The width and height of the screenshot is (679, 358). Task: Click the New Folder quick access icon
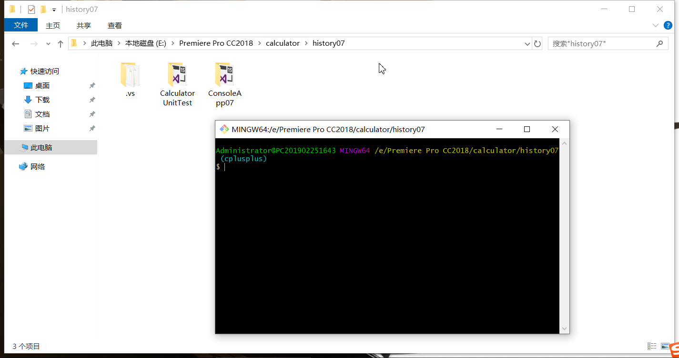(x=43, y=10)
